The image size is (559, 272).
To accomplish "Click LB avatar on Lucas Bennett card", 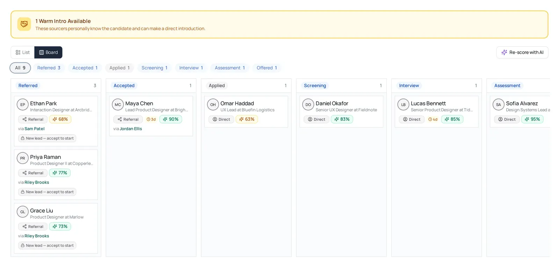I will (404, 104).
